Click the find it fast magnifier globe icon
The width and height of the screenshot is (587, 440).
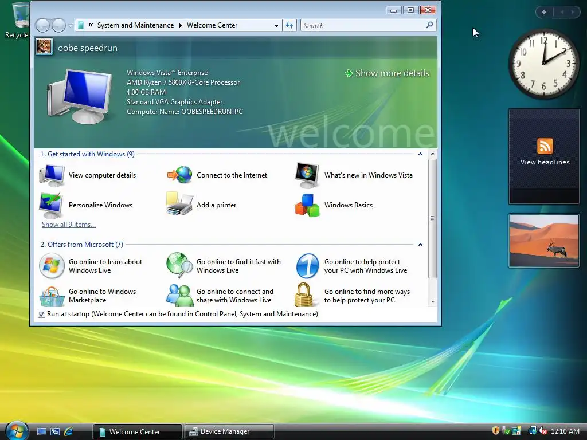(x=179, y=265)
